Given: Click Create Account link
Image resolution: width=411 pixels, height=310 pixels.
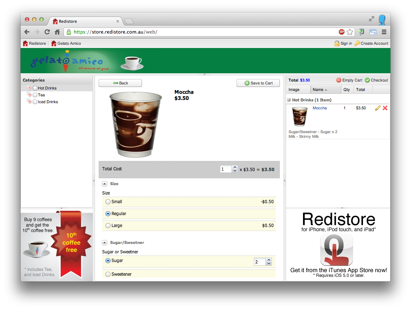Looking at the screenshot, I should tap(371, 43).
